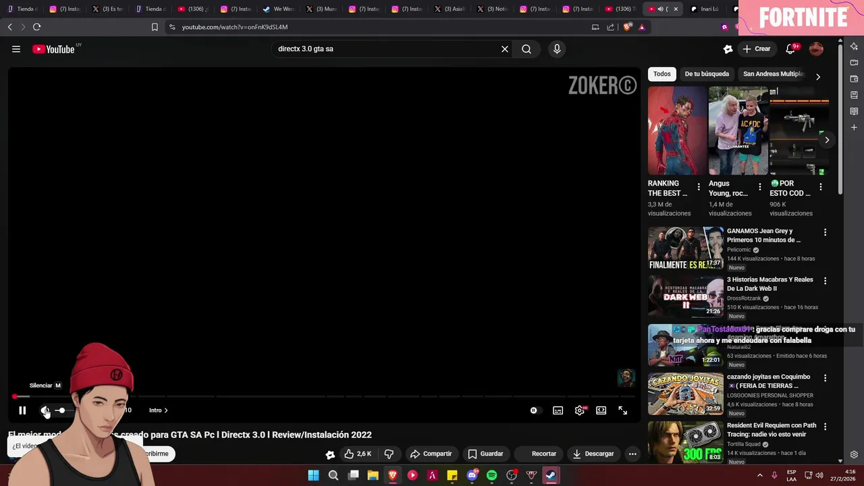Image resolution: width=864 pixels, height=486 pixels.
Task: Click the YouTube search text field
Action: click(x=385, y=49)
